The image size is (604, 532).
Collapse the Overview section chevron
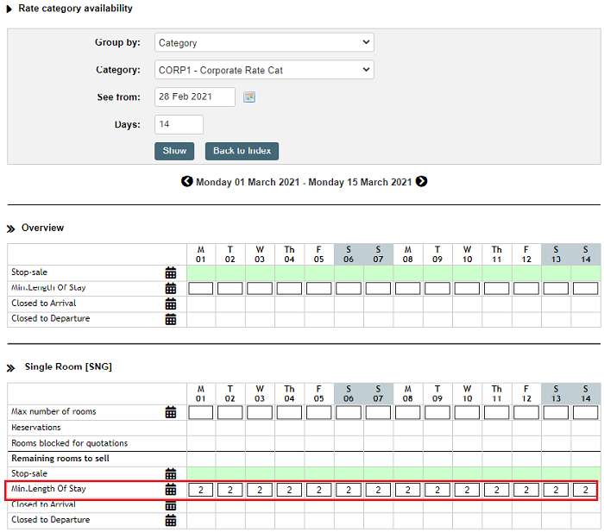click(x=10, y=229)
